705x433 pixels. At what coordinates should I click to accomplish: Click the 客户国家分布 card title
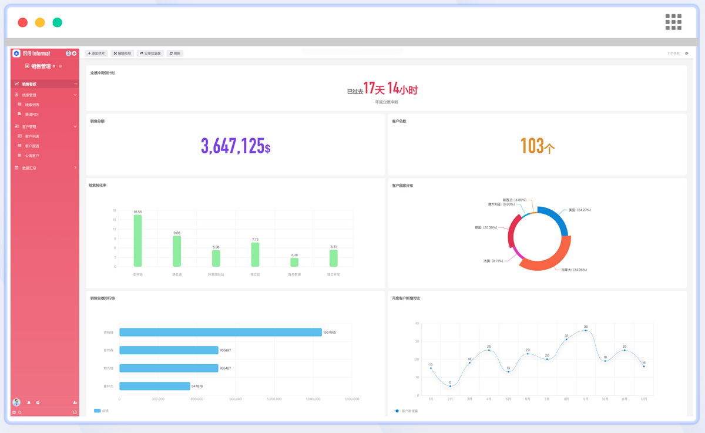[402, 186]
